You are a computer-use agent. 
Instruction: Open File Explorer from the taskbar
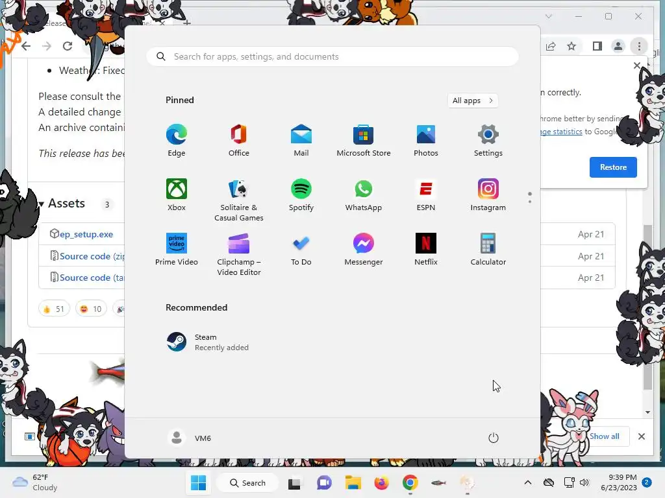click(x=353, y=482)
